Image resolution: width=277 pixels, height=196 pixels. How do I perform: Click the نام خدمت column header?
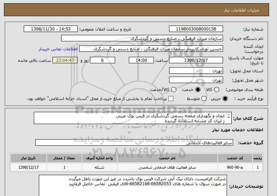click(x=167, y=158)
